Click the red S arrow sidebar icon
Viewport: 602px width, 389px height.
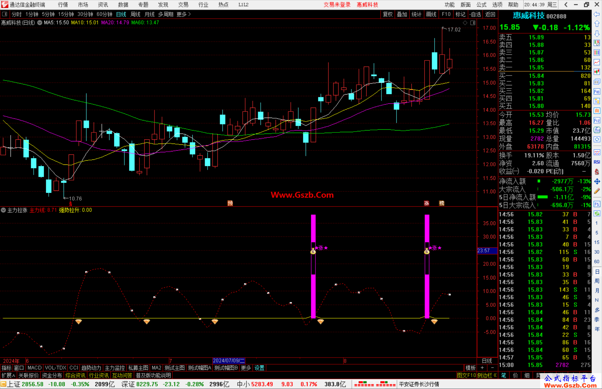(x=597, y=172)
